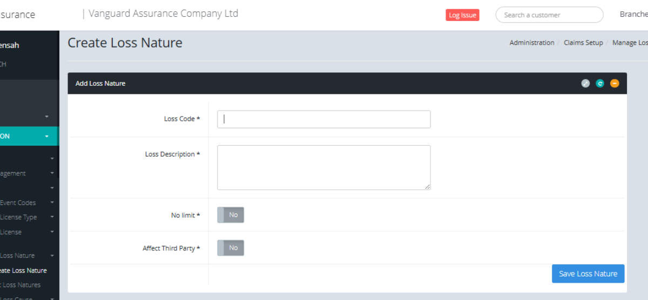Open the Administration breadcrumb link
This screenshot has height=300, width=648.
pyautogui.click(x=532, y=43)
